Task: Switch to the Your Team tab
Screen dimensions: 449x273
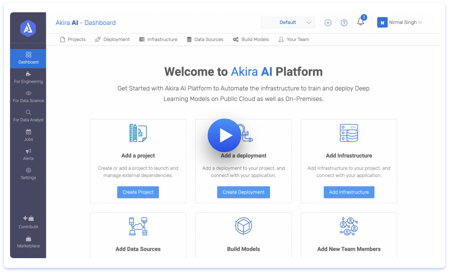Action: tap(294, 39)
